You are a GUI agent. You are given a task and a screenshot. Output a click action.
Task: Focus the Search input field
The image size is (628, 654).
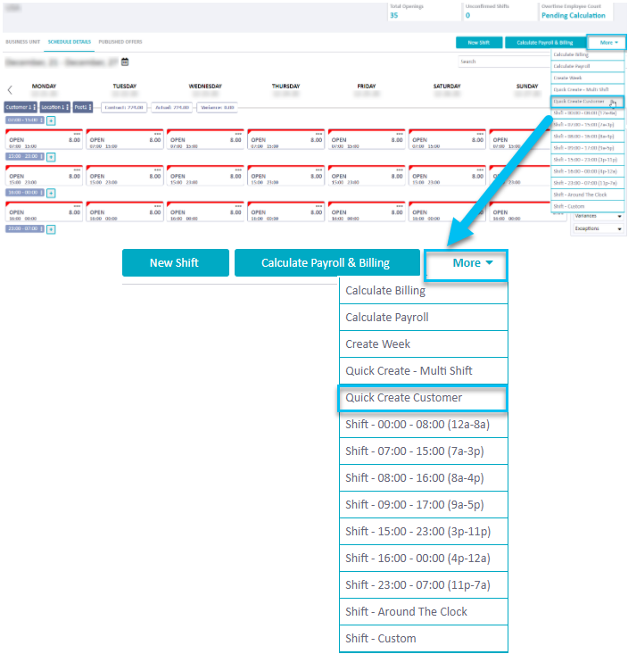pyautogui.click(x=504, y=62)
